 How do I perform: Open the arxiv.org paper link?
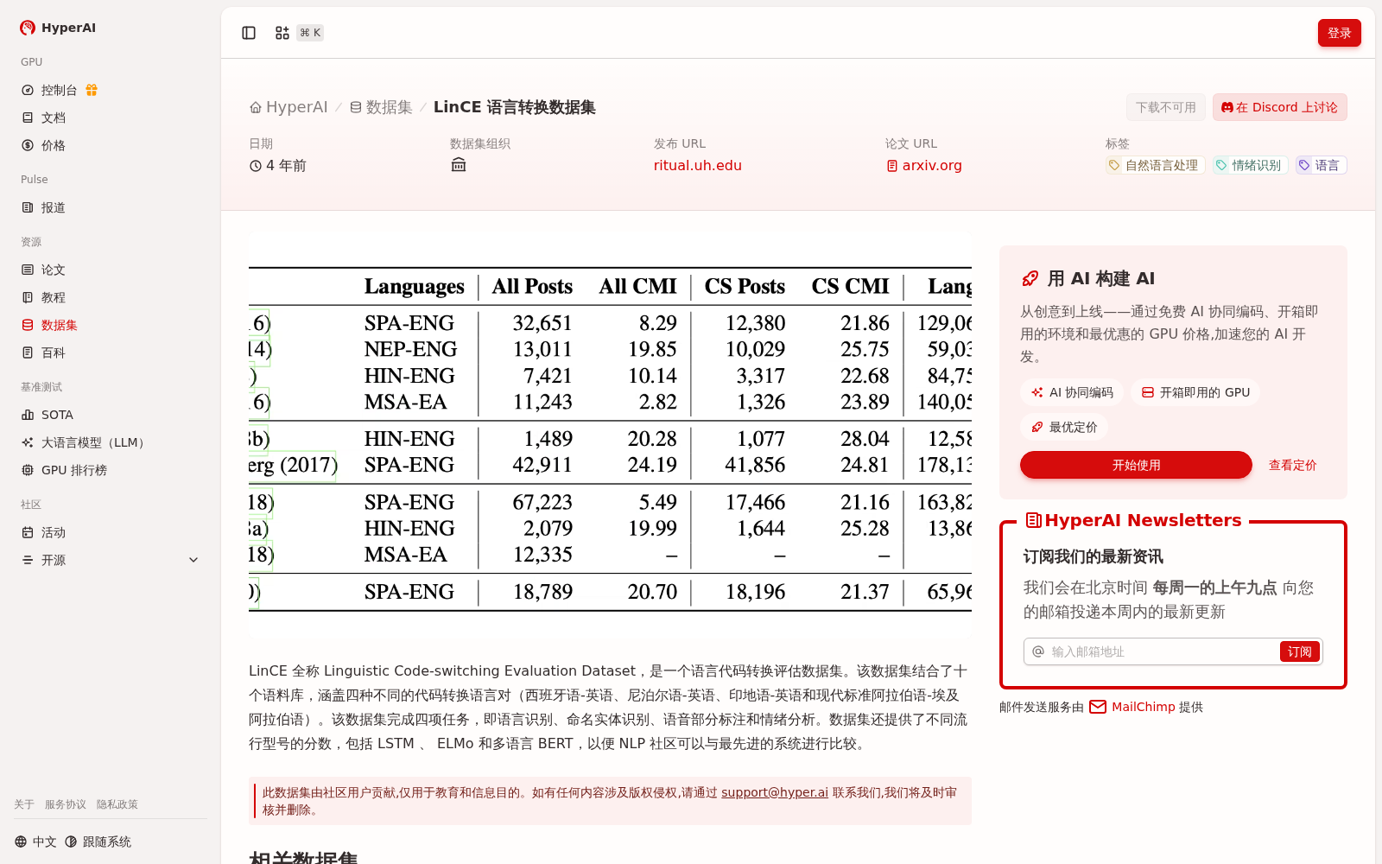[x=924, y=165]
